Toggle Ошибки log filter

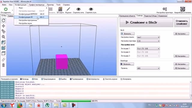63,79
